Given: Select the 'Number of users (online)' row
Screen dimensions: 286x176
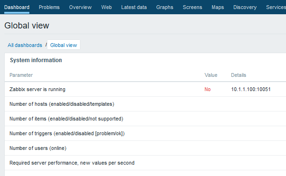Looking at the screenshot, I should (x=145, y=148).
